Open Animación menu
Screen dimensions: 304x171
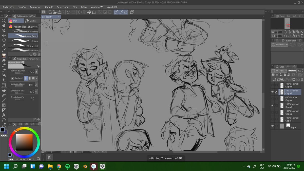click(x=35, y=7)
